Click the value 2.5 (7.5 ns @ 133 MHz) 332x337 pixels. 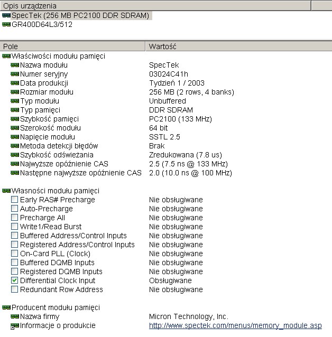(188, 164)
